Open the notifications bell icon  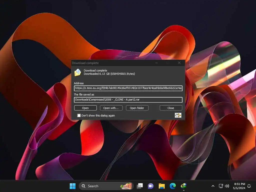click(249, 186)
